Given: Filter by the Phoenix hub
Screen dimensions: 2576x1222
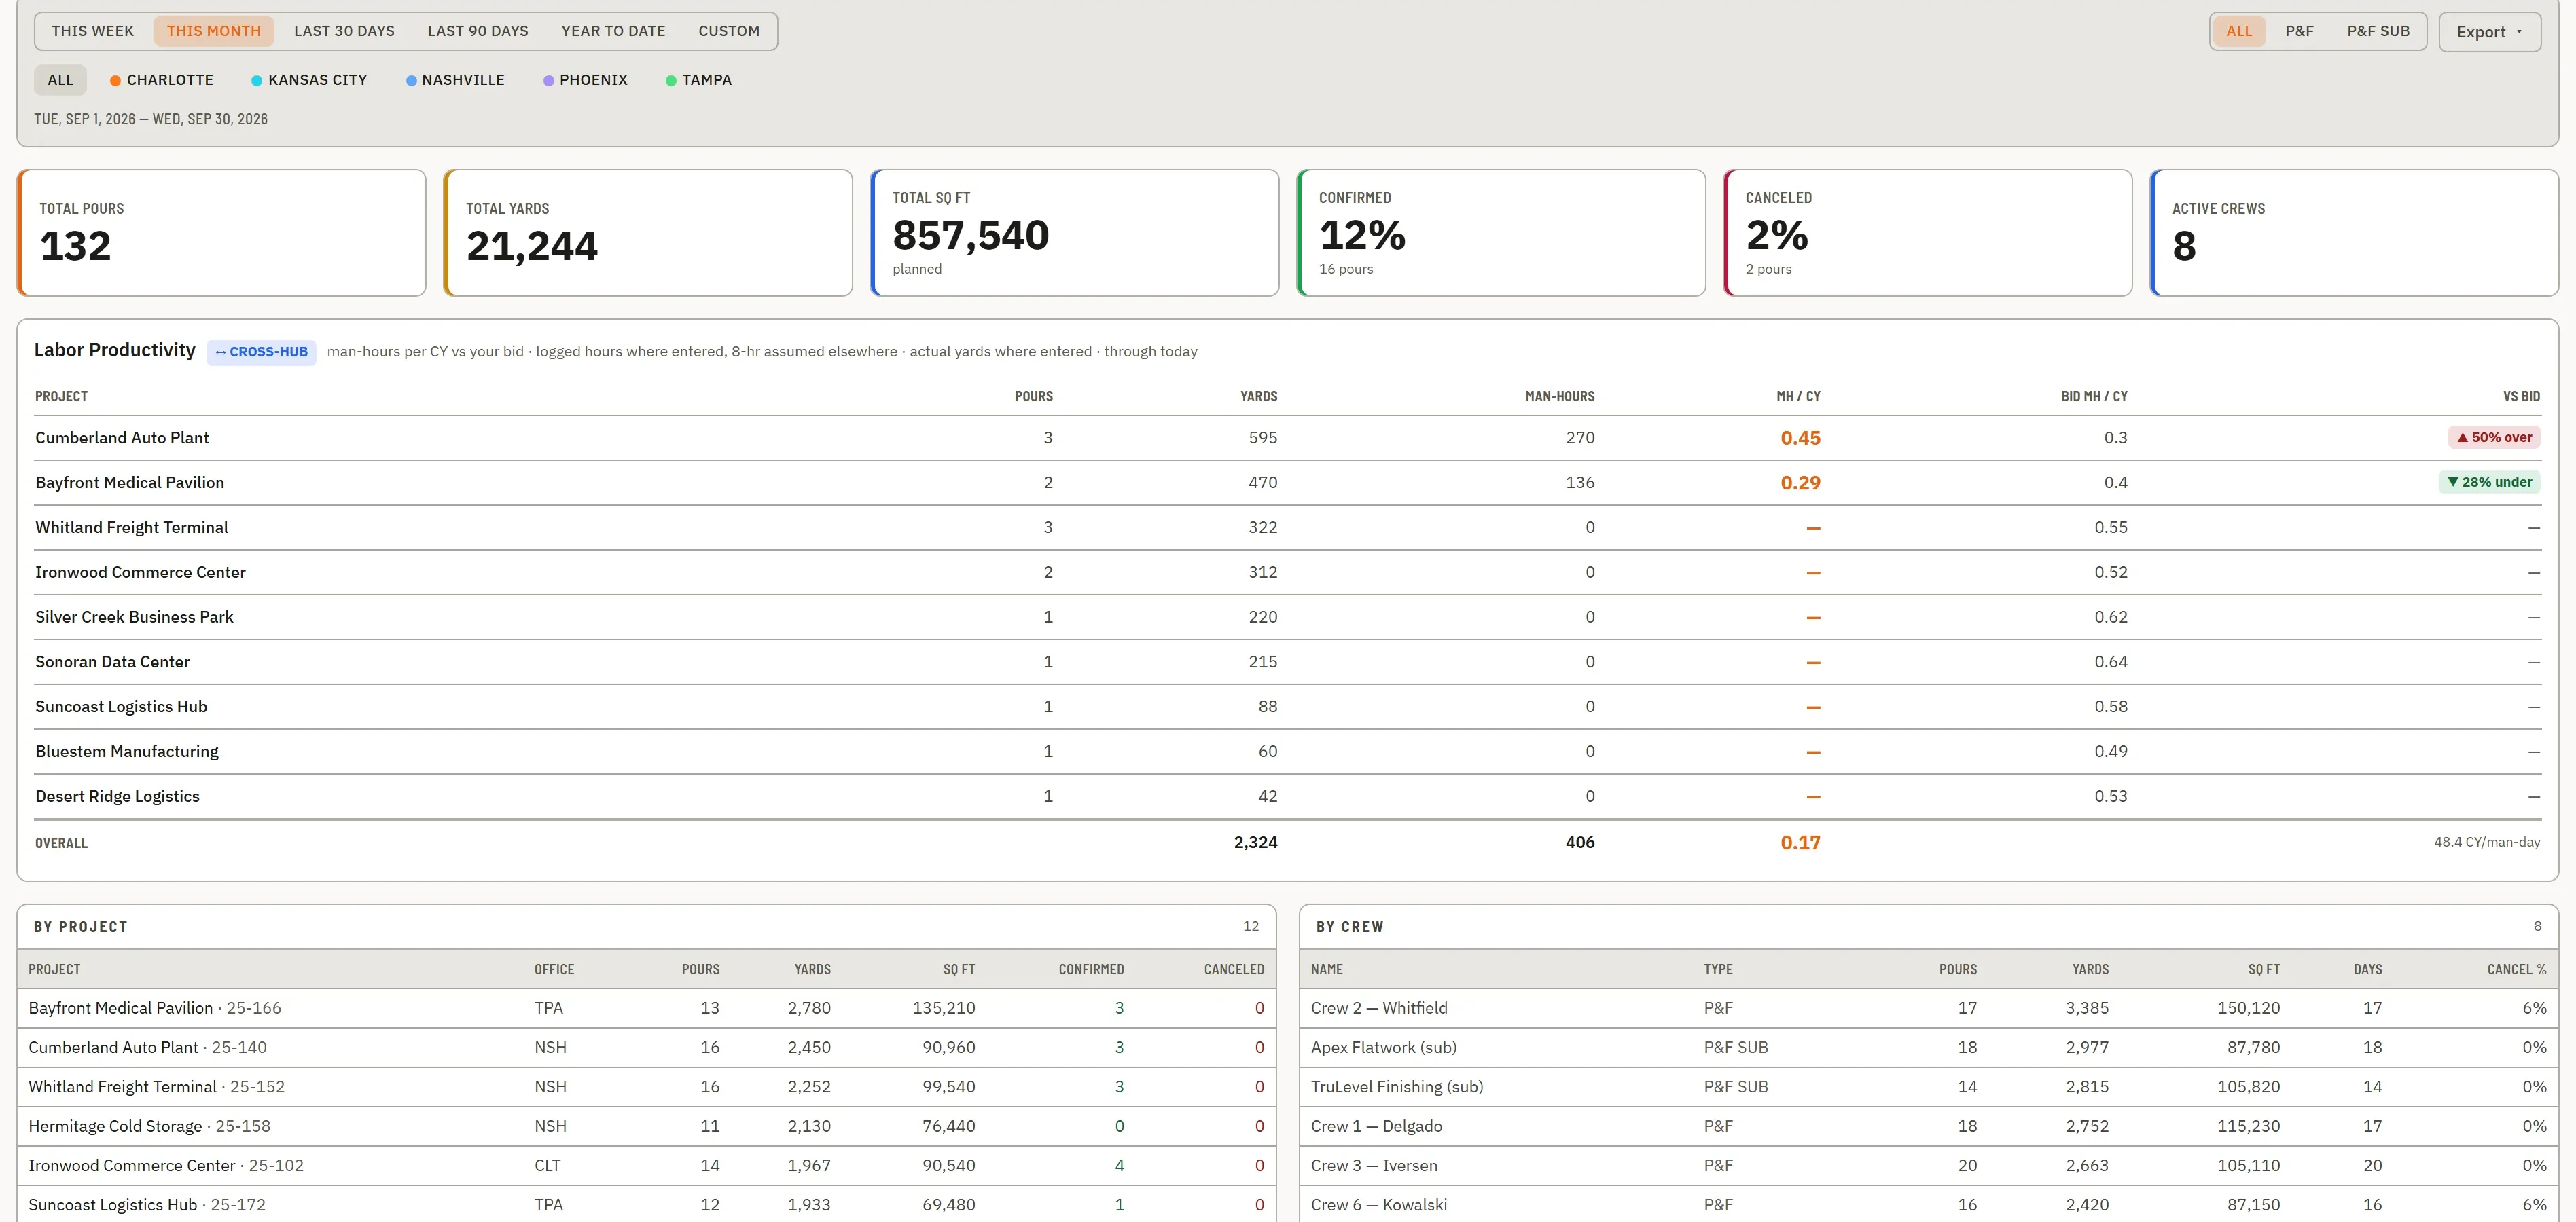Looking at the screenshot, I should 585,80.
